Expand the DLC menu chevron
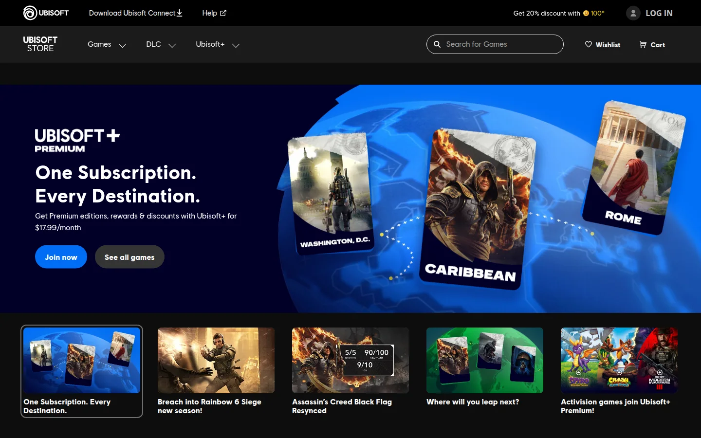 pyautogui.click(x=172, y=45)
